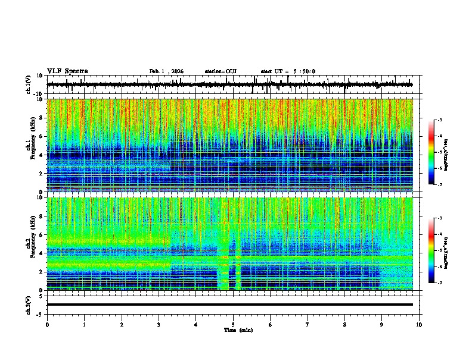Click the flat ch.3 voltage trace line
The image size is (472, 364).
click(x=230, y=305)
